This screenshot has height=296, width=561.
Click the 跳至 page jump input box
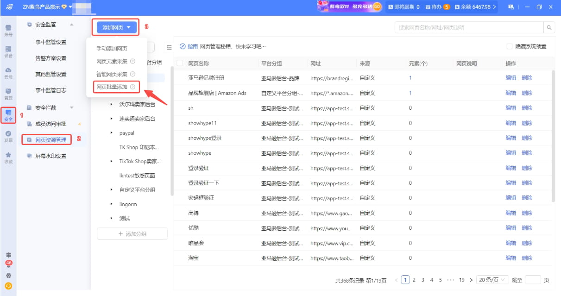533,280
